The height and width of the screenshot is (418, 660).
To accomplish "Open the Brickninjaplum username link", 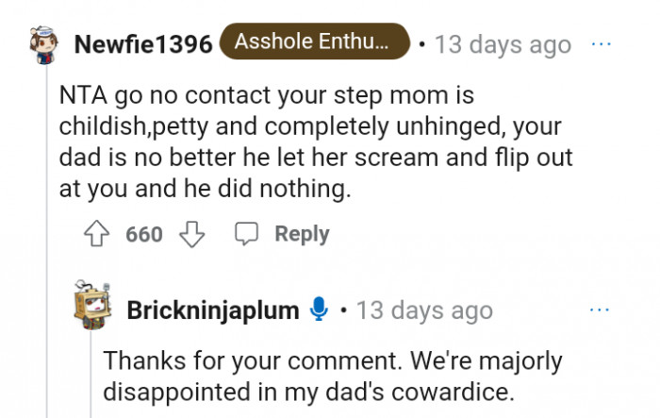I will [213, 309].
